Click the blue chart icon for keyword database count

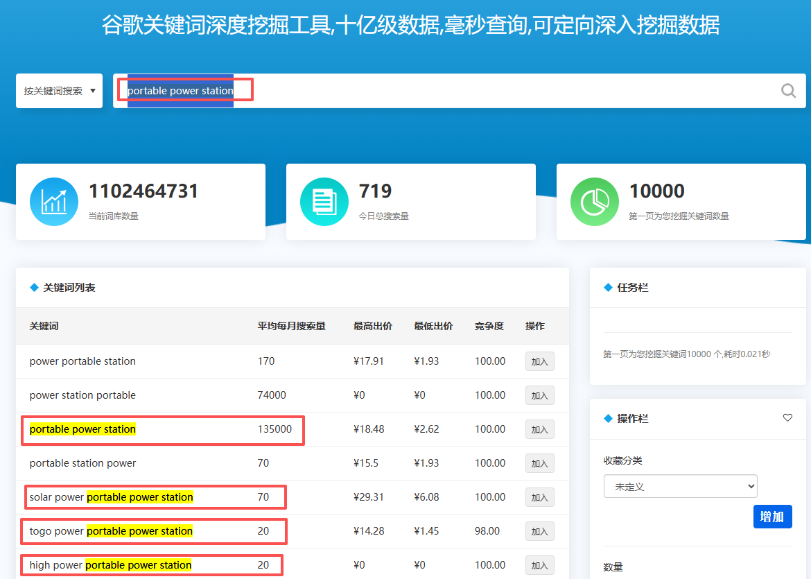[54, 202]
